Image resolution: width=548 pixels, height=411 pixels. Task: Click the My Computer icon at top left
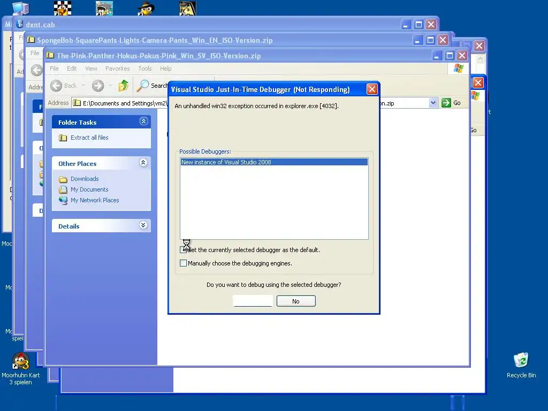click(x=21, y=7)
